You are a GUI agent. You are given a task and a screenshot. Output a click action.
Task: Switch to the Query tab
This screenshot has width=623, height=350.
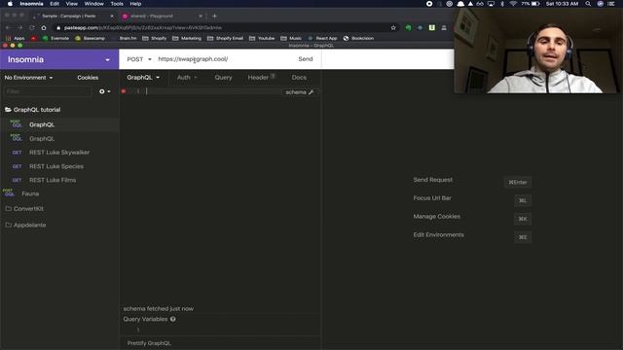223,78
